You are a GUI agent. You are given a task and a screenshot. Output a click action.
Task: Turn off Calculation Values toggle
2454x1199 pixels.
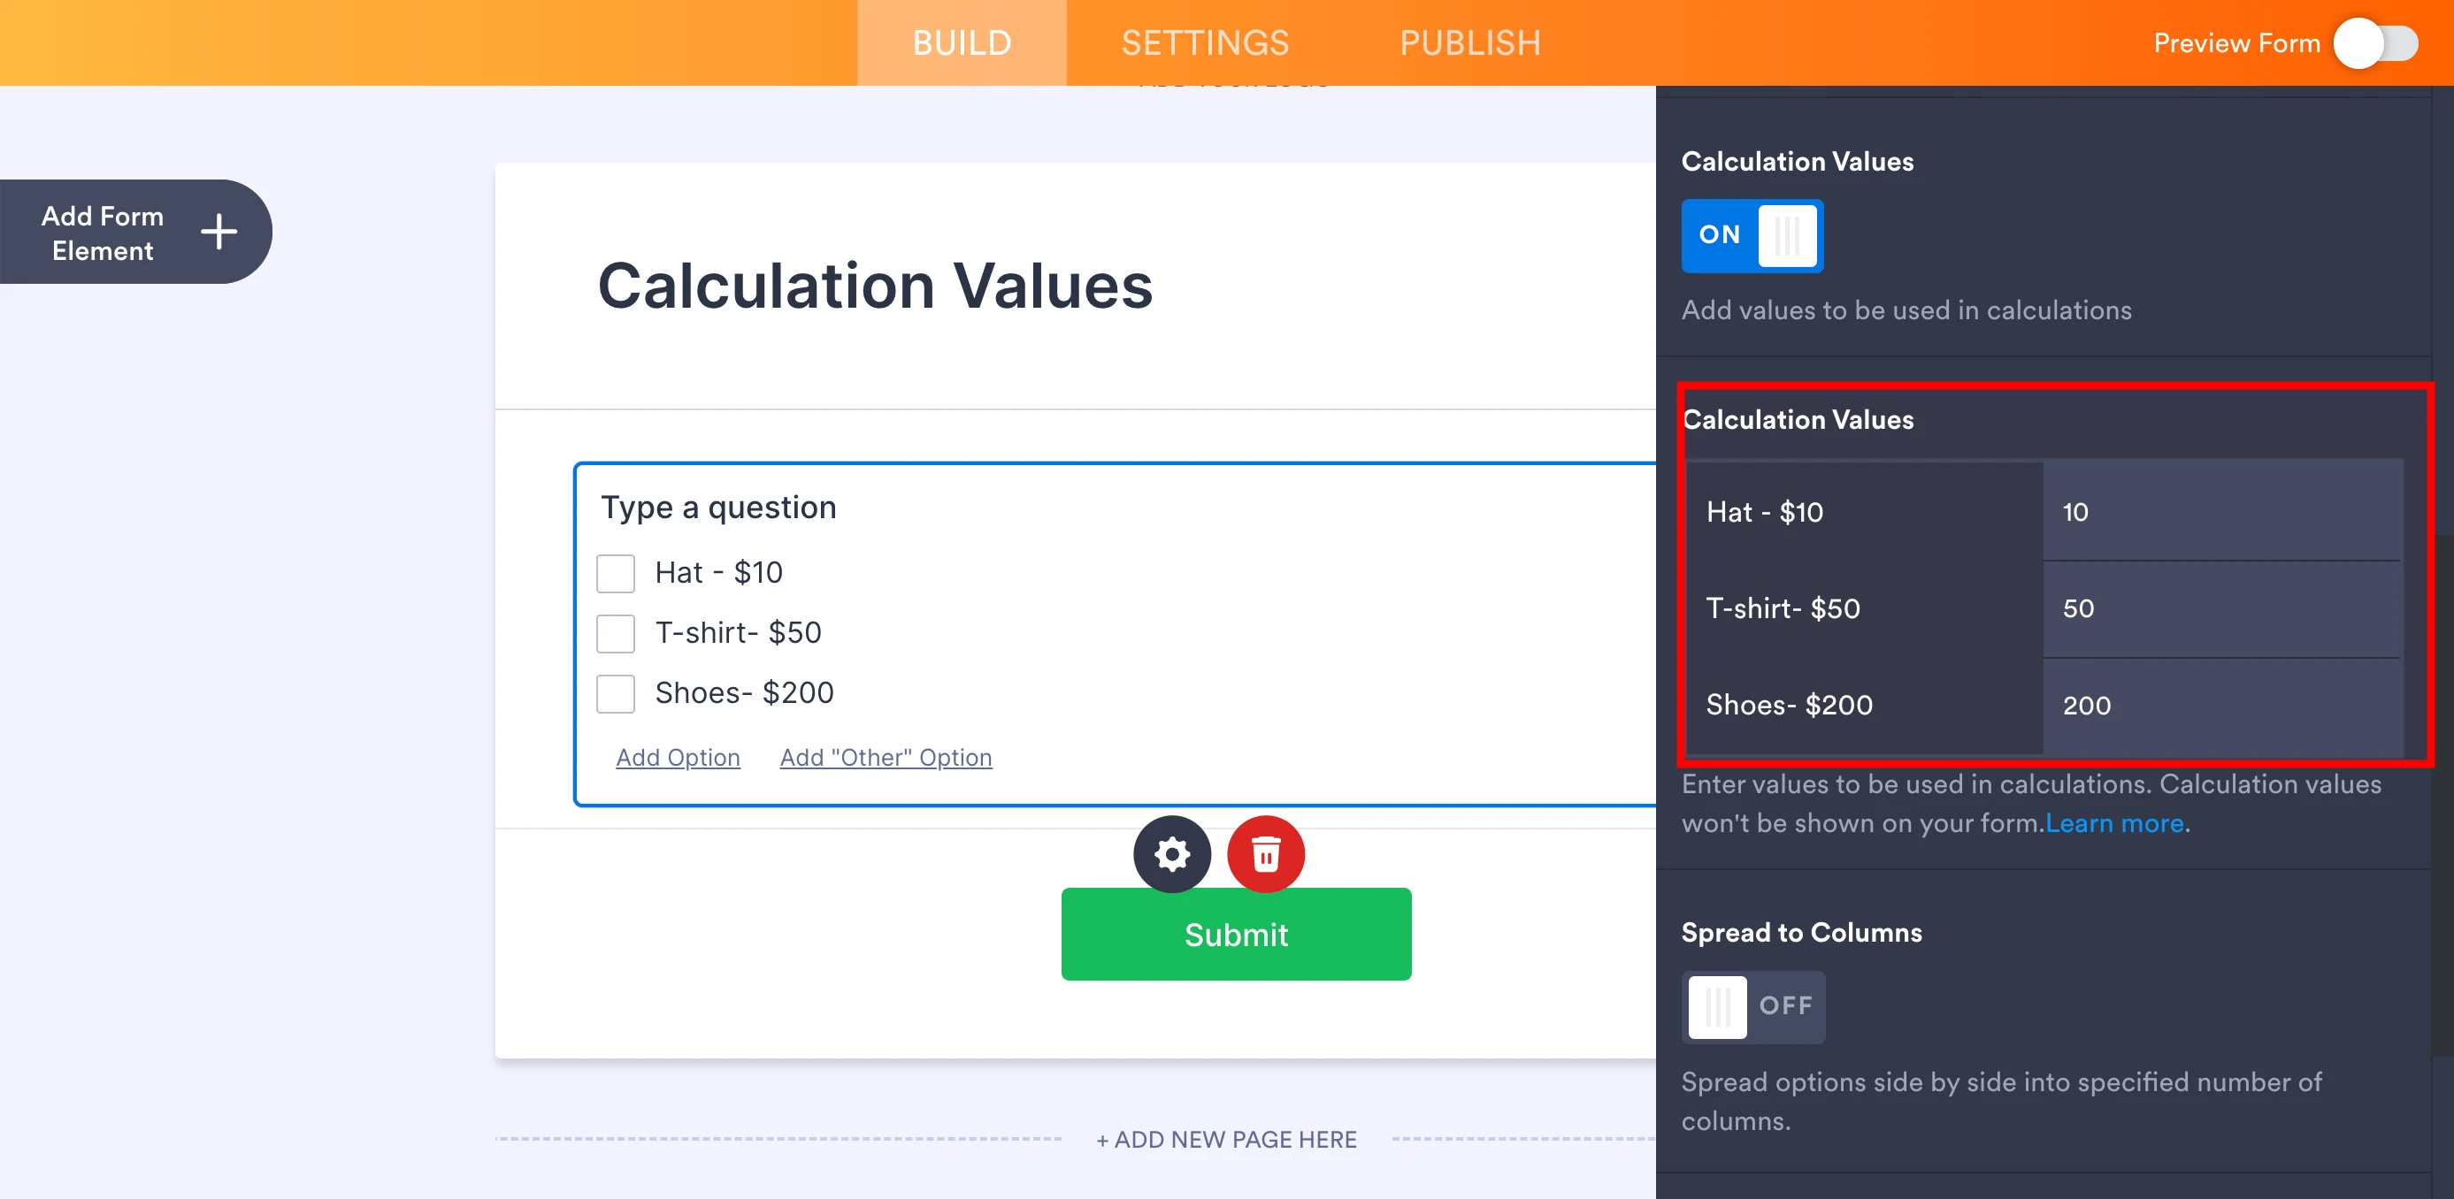click(1751, 235)
